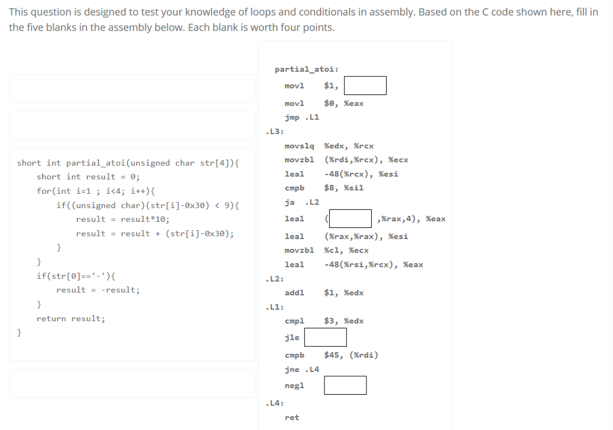Click the blank box beside "negl"

coord(345,385)
